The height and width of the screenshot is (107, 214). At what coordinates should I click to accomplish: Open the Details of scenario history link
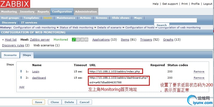click(109, 28)
